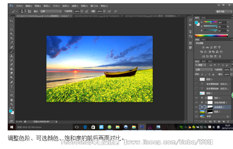The height and width of the screenshot is (149, 233).
Task: Open the options bar 不透明度 slider arrow
Action: 82,11
